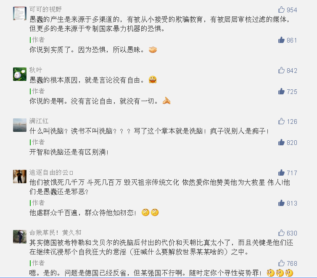Viewport: 317px width, 278px height.
Task: Click the username 可可的视野
Action: click(x=45, y=9)
